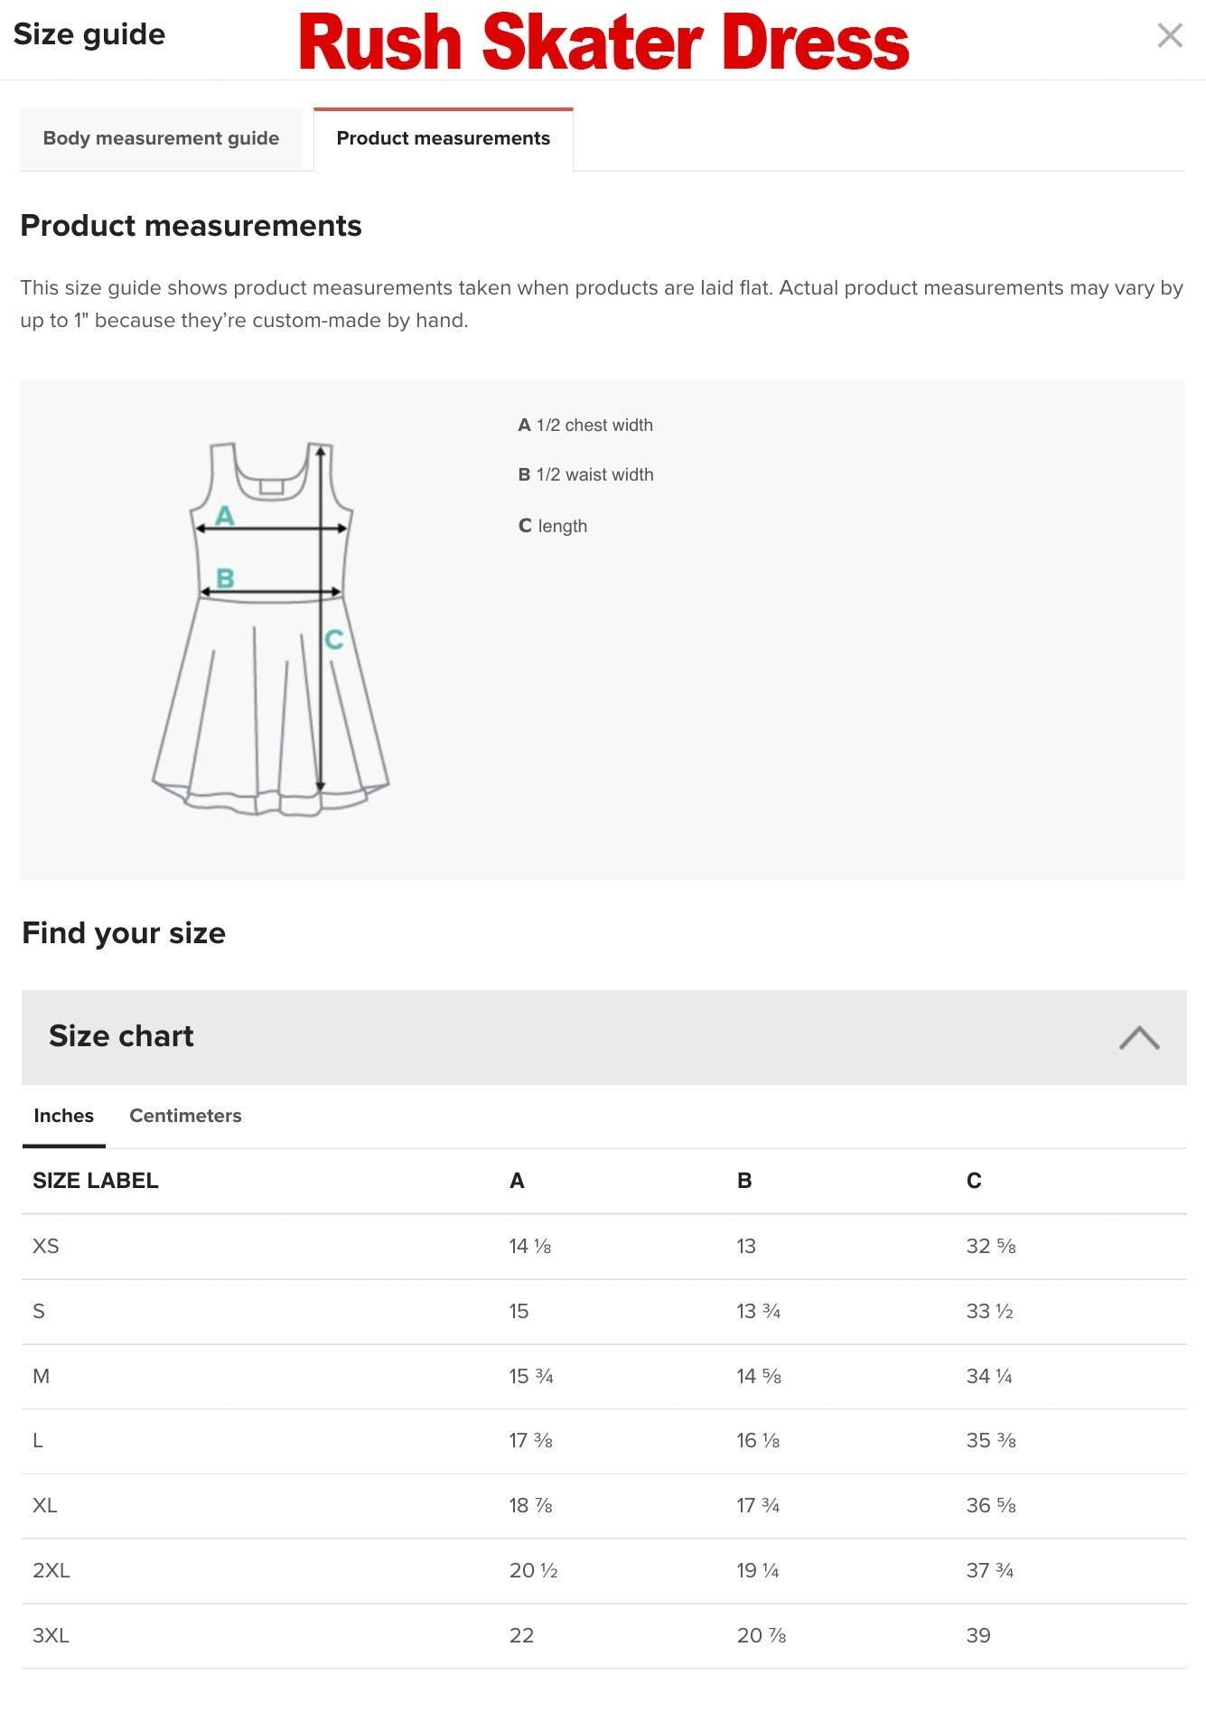The image size is (1206, 1731).
Task: Open the Product measurements tab
Action: click(443, 138)
